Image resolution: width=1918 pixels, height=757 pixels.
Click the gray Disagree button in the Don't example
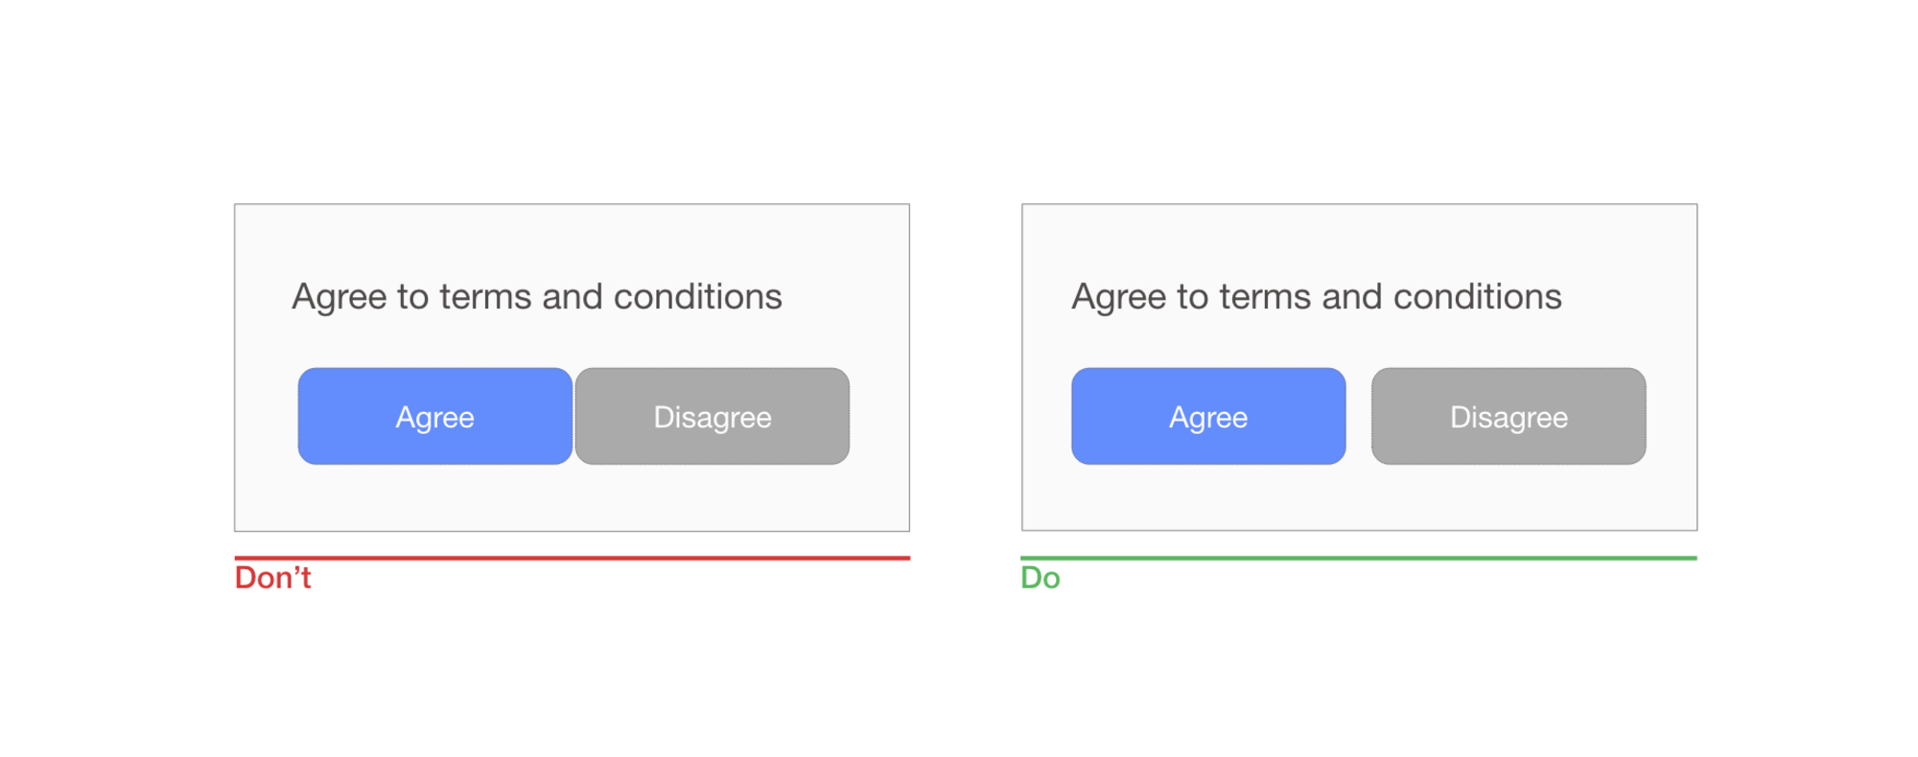[712, 417]
